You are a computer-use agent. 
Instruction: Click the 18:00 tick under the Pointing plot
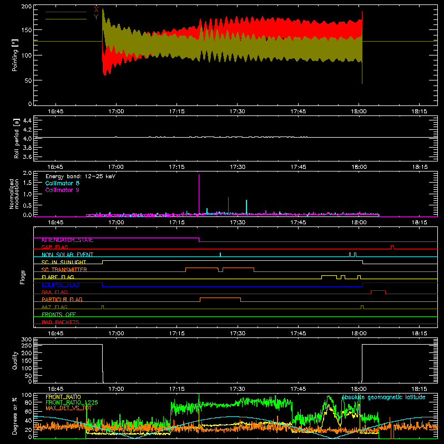[359, 112]
